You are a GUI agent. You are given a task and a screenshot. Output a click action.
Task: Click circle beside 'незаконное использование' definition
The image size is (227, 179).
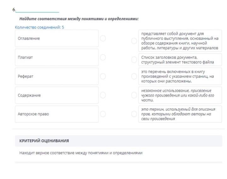click(x=134, y=95)
